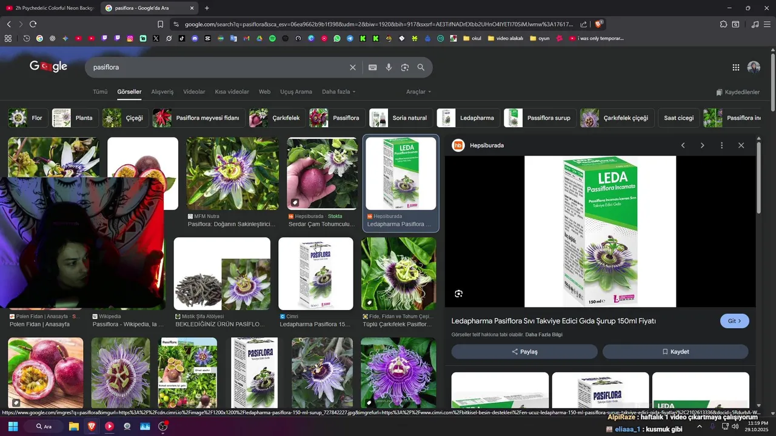Clear the search box with the X icon
776x436 pixels.
352,67
